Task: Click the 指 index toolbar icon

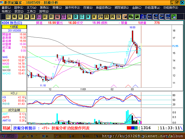Action: [x=119, y=17]
